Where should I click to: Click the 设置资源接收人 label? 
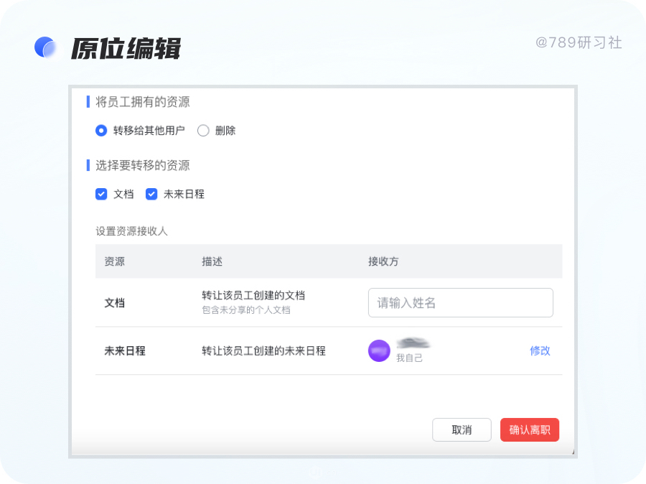[x=132, y=231]
